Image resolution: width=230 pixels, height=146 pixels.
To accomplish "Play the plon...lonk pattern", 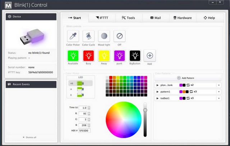I will [x=157, y=85].
